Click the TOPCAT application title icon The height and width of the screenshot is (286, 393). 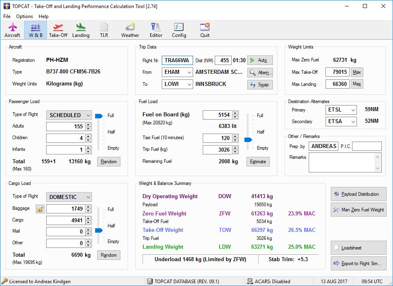point(7,6)
